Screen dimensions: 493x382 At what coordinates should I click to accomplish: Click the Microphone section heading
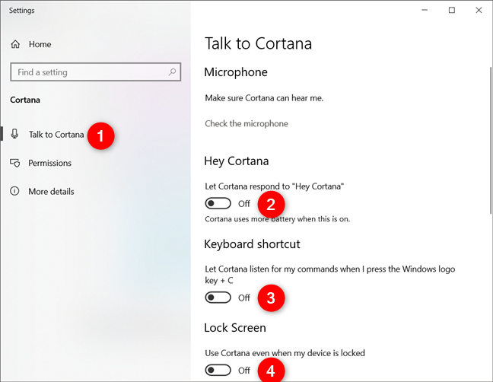coord(236,72)
